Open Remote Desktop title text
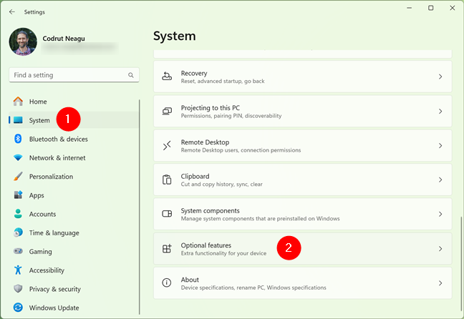 (205, 142)
